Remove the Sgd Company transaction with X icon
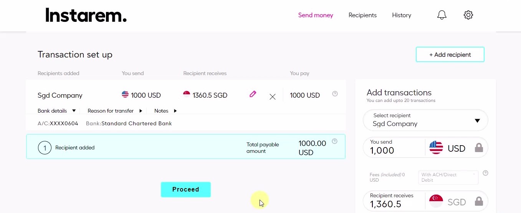The image size is (521, 213). [273, 97]
